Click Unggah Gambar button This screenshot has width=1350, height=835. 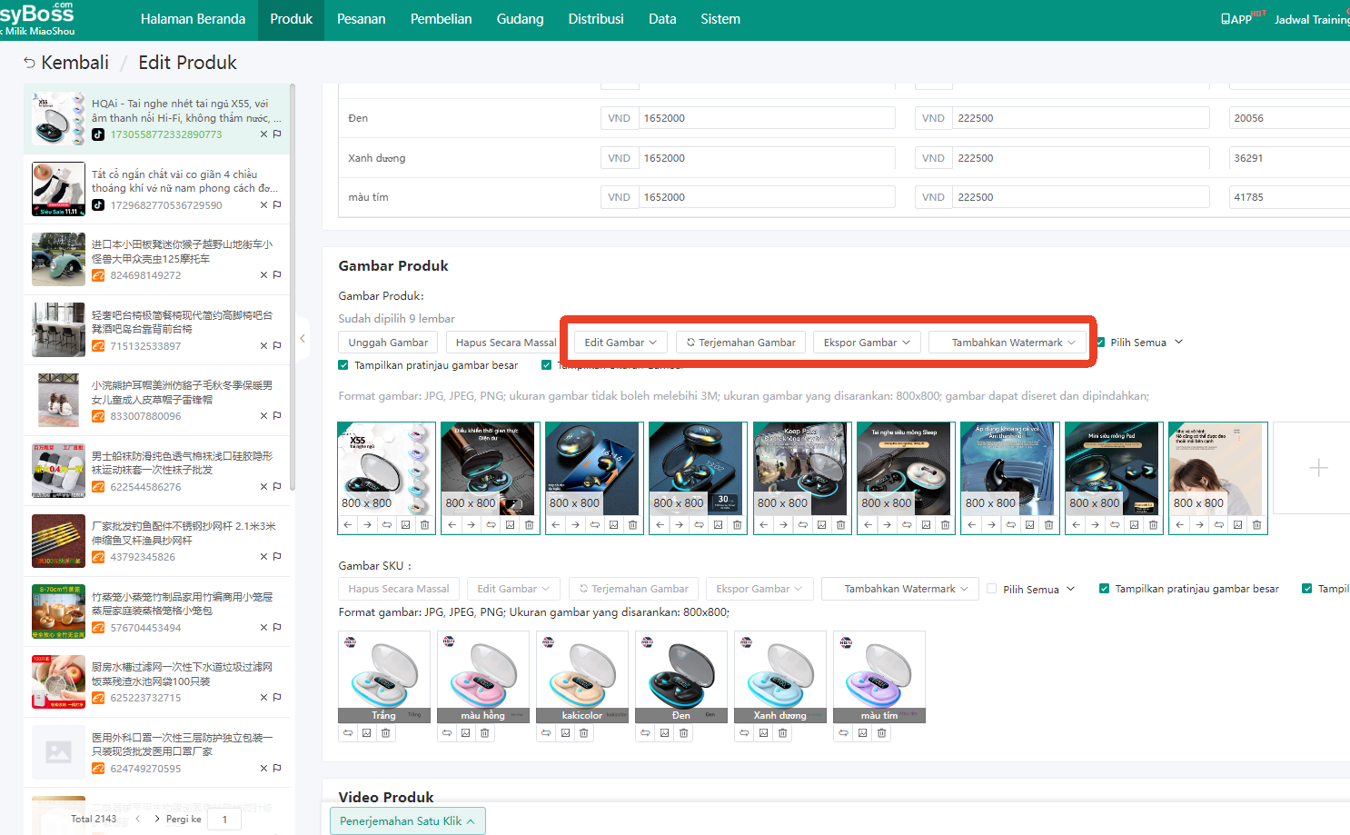[388, 343]
